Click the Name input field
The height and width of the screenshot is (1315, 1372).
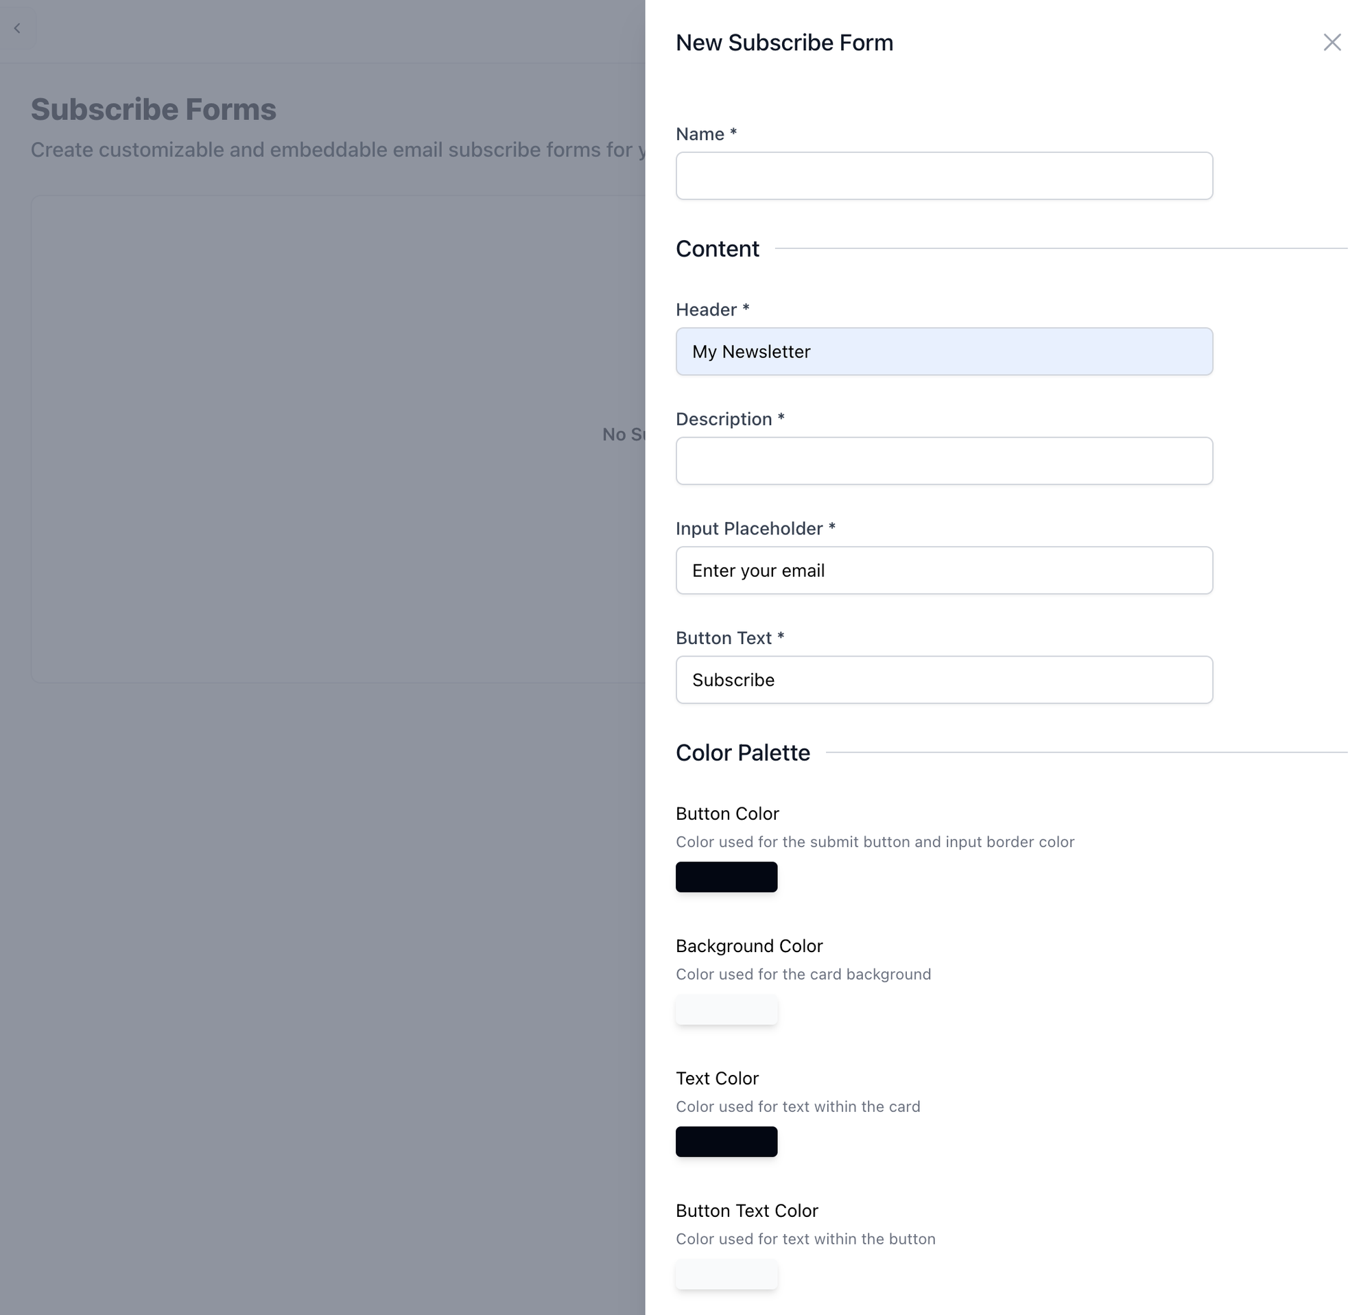tap(944, 175)
